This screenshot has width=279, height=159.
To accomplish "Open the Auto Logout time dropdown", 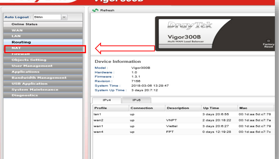I will click(64, 17).
